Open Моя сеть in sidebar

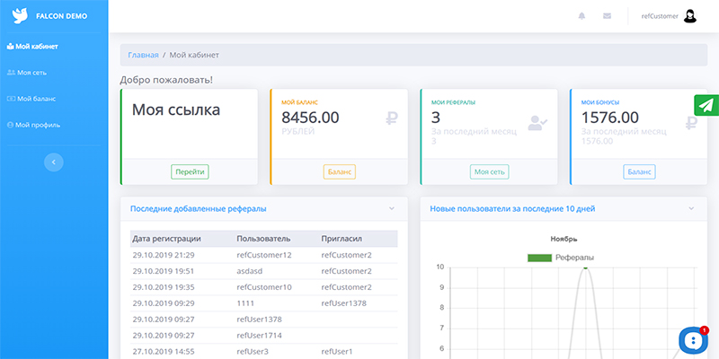(x=31, y=72)
